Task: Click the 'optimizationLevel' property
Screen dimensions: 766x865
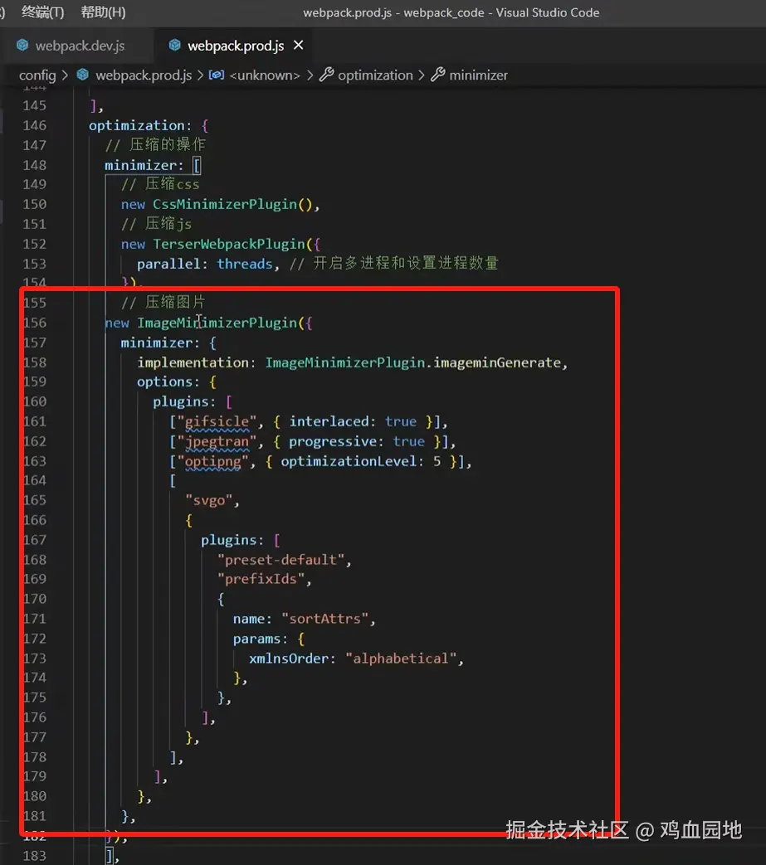Action: click(x=349, y=461)
